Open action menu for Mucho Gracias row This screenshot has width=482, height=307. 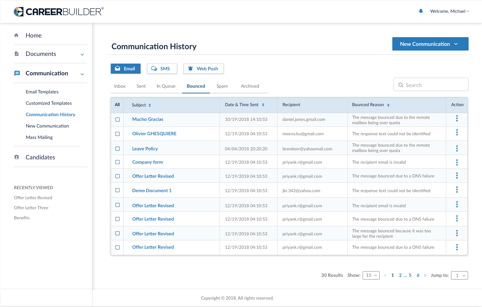(x=457, y=119)
